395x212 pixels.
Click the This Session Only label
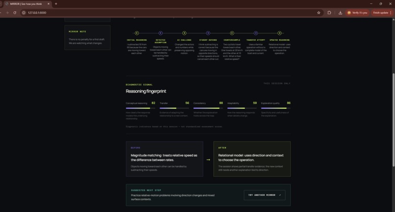point(277,83)
